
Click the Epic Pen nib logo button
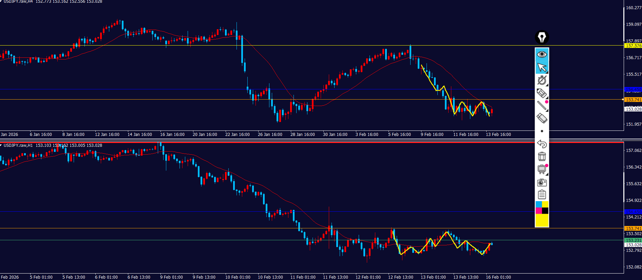click(542, 37)
